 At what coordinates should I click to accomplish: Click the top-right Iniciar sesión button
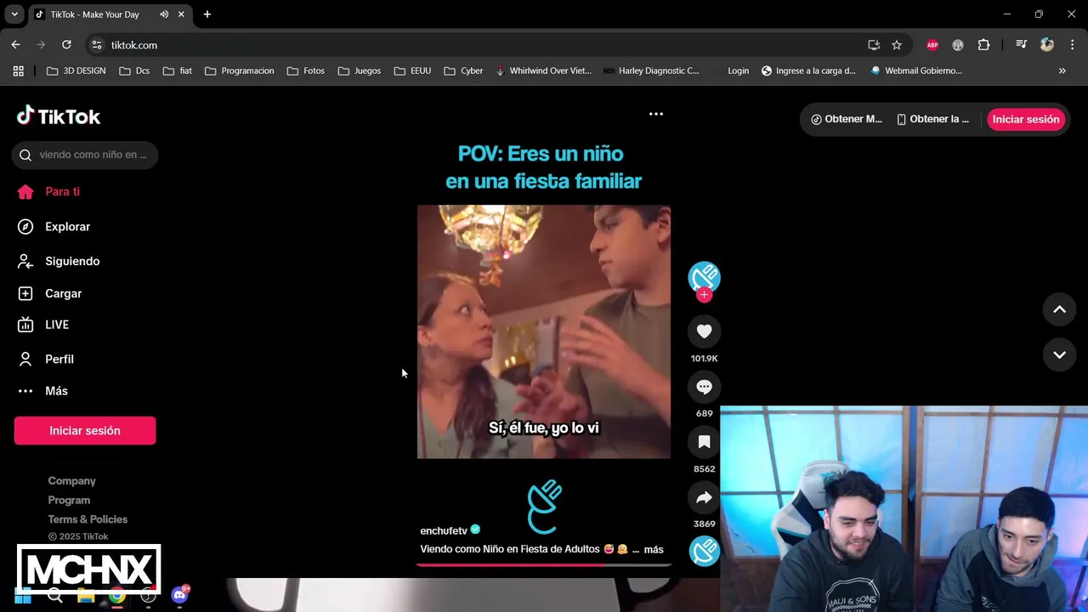pyautogui.click(x=1026, y=119)
